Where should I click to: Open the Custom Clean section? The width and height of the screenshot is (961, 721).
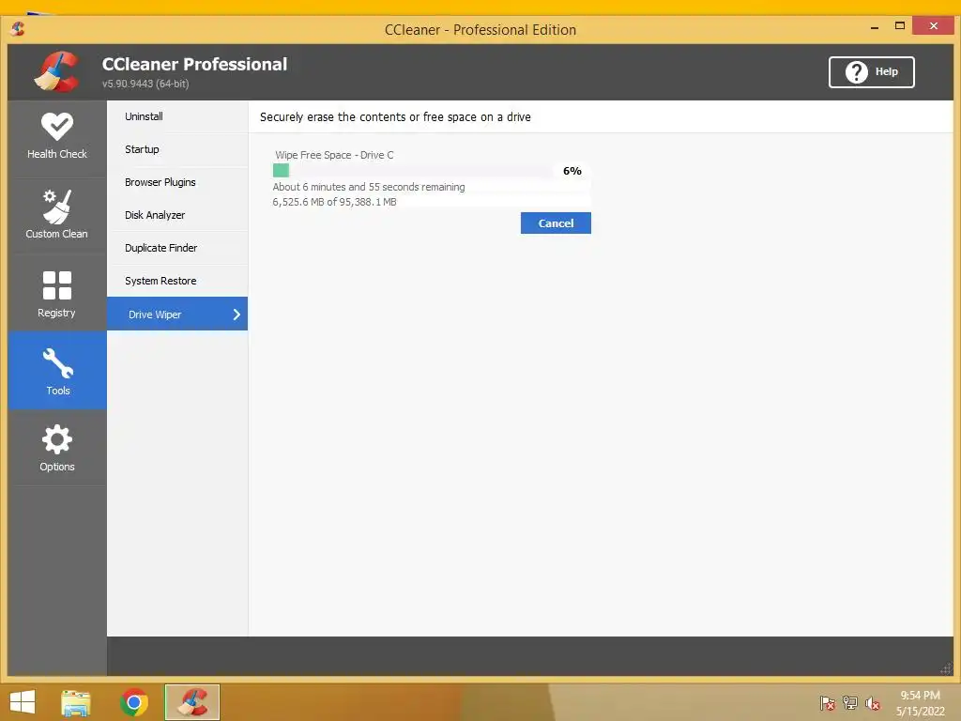[x=57, y=216]
